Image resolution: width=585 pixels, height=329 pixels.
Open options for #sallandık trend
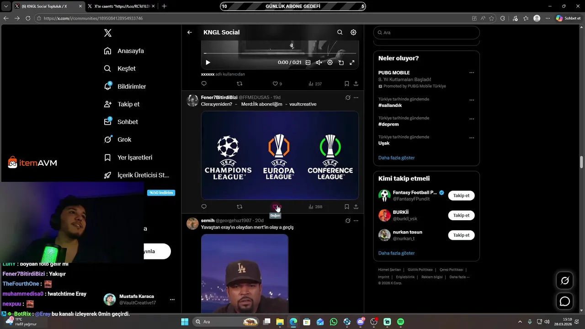point(472,100)
